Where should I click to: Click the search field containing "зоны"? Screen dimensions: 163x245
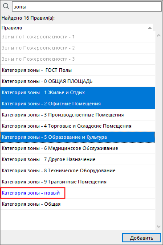pyautogui.click(x=87, y=7)
